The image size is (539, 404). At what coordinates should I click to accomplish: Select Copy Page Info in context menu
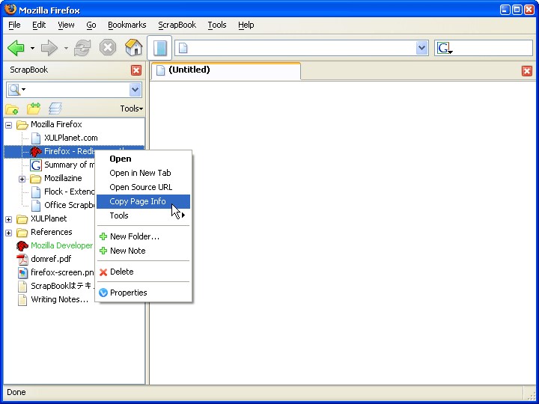pyautogui.click(x=138, y=202)
